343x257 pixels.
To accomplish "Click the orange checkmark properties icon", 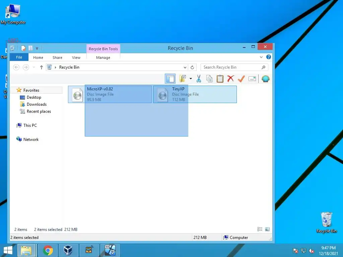I will pyautogui.click(x=241, y=79).
